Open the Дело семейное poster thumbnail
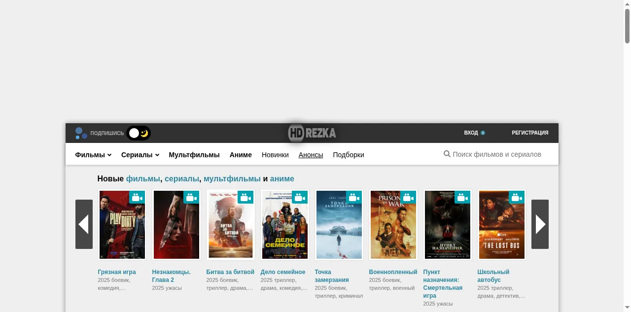The width and height of the screenshot is (631, 312). [285, 225]
